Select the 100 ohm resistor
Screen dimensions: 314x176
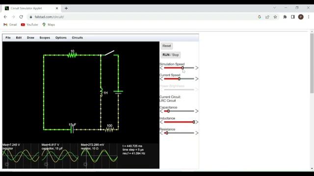[x=109, y=130]
